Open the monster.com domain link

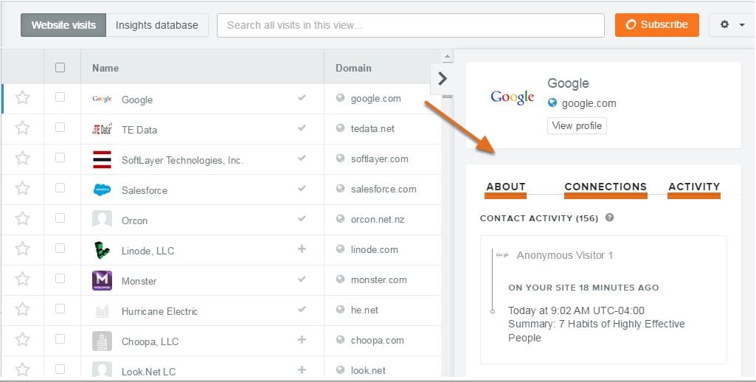(x=378, y=279)
